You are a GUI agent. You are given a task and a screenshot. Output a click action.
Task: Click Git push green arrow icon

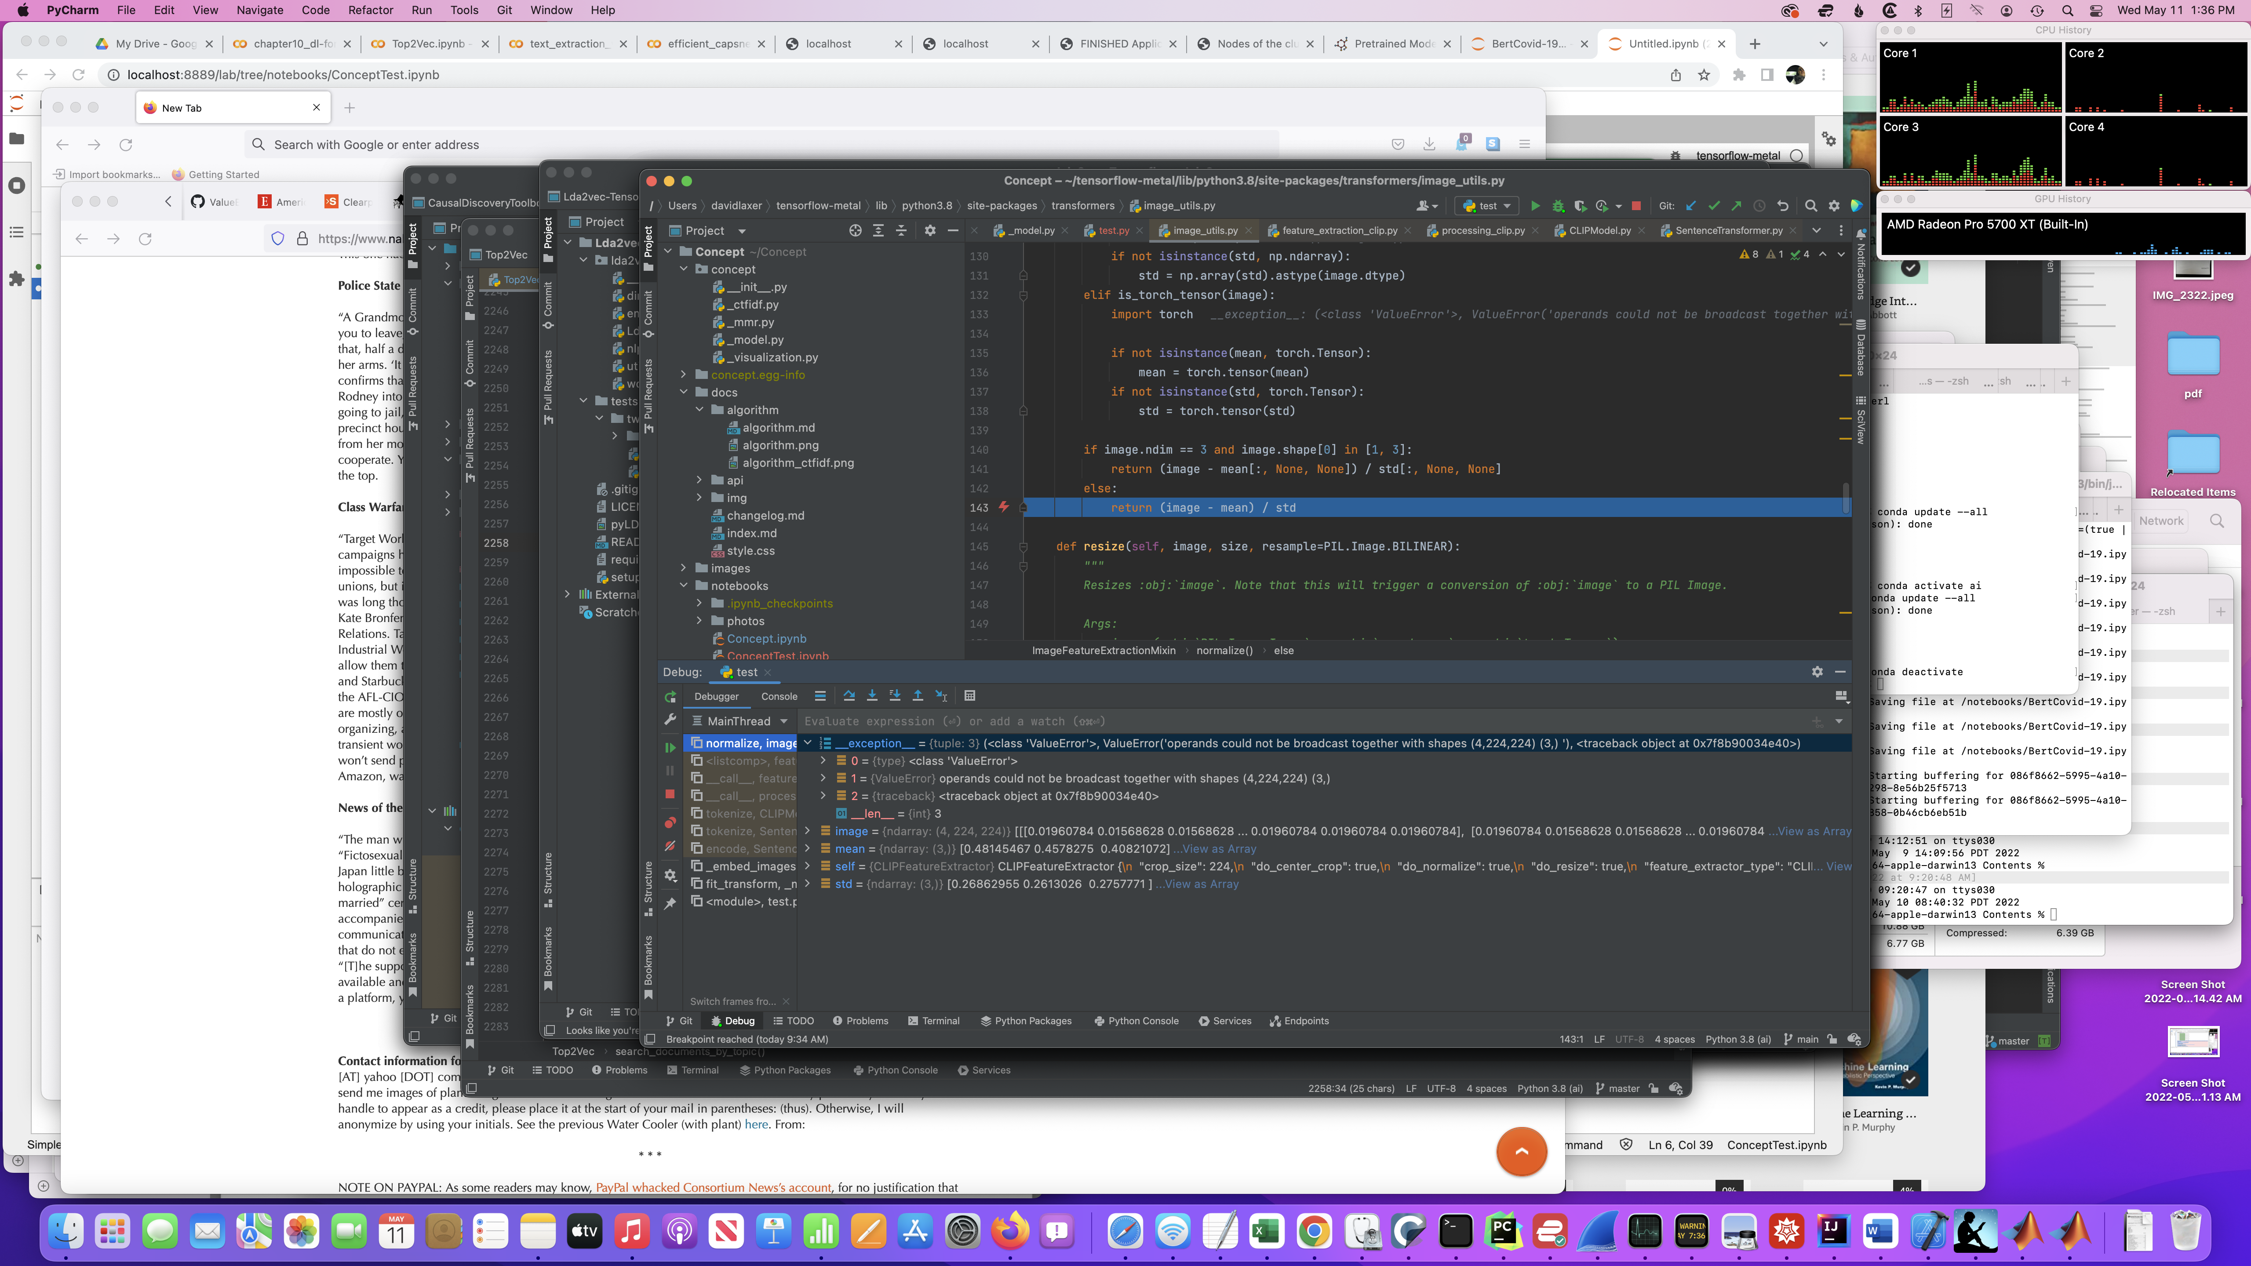(1736, 206)
